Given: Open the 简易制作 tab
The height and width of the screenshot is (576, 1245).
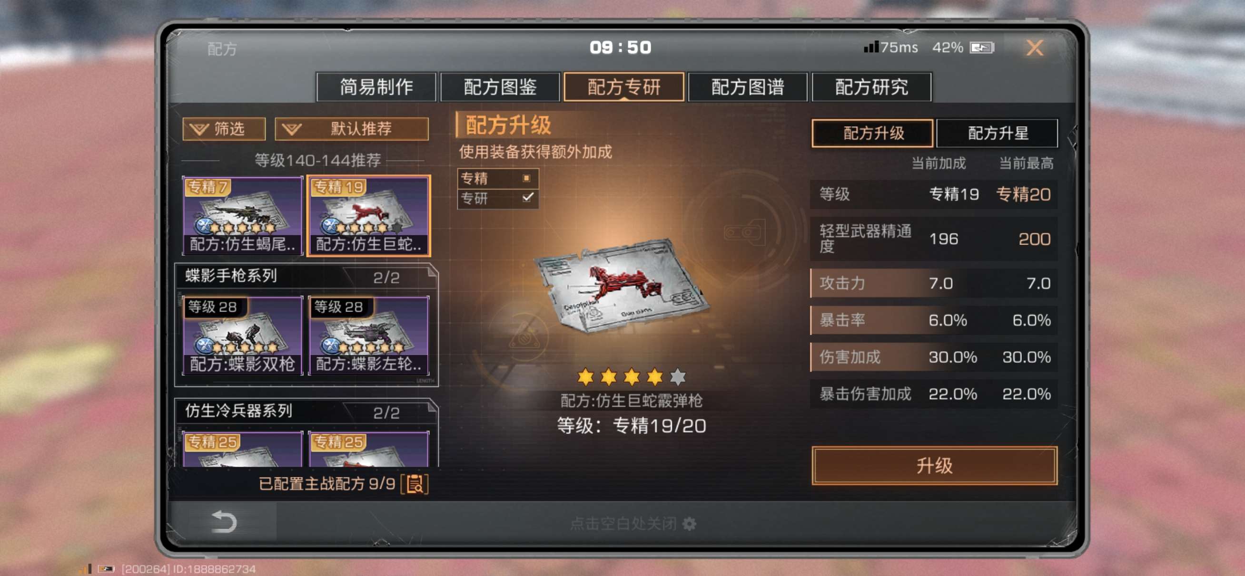Looking at the screenshot, I should [x=376, y=87].
